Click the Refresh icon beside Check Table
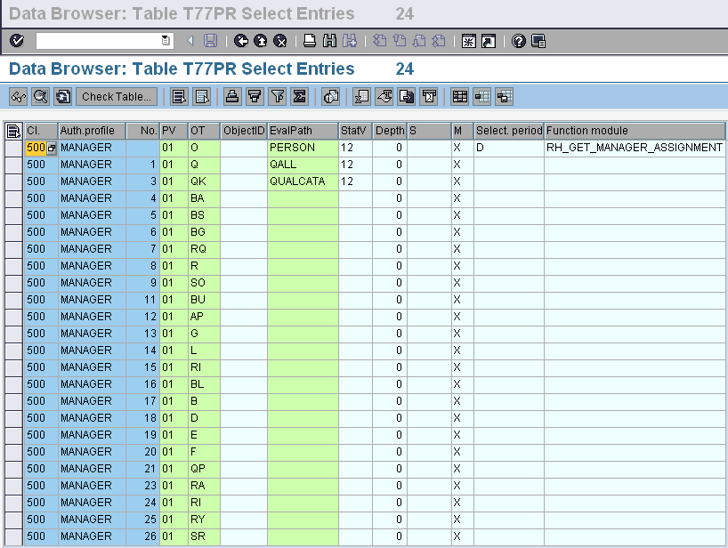Viewport: 728px width, 548px height. click(62, 96)
